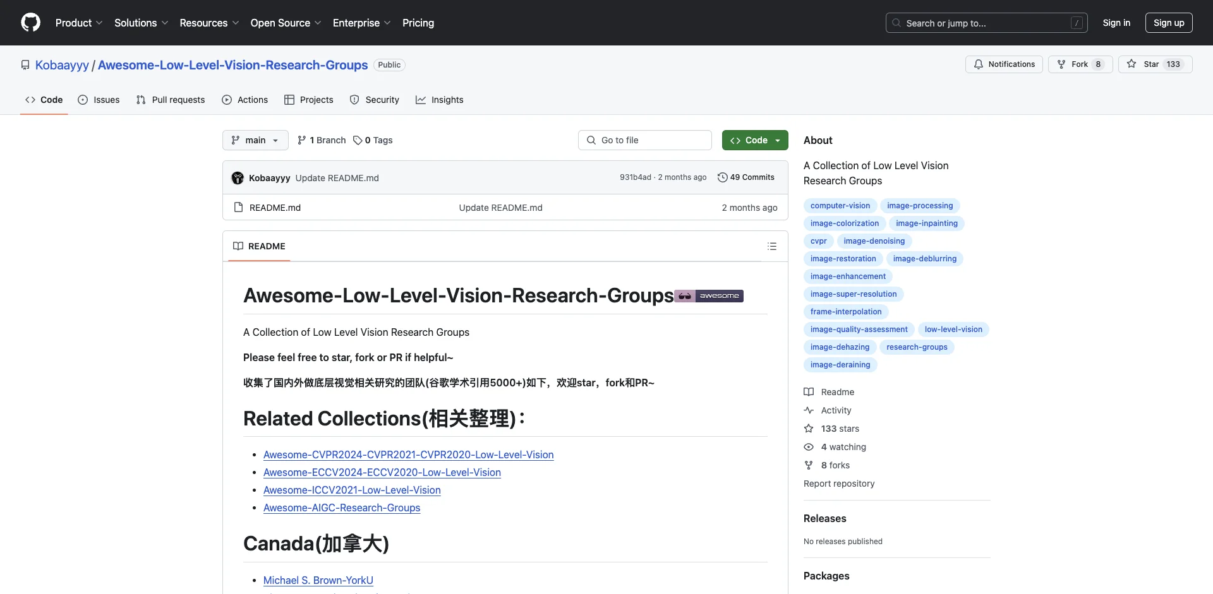View the 4 watching link
The height and width of the screenshot is (594, 1213).
pyautogui.click(x=835, y=447)
